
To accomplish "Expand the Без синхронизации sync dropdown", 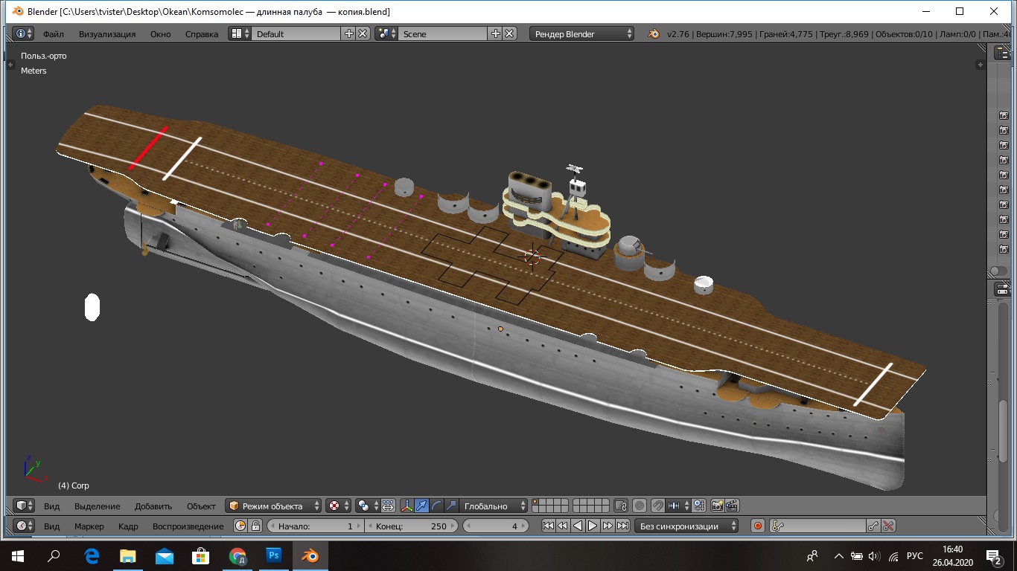I will (686, 526).
